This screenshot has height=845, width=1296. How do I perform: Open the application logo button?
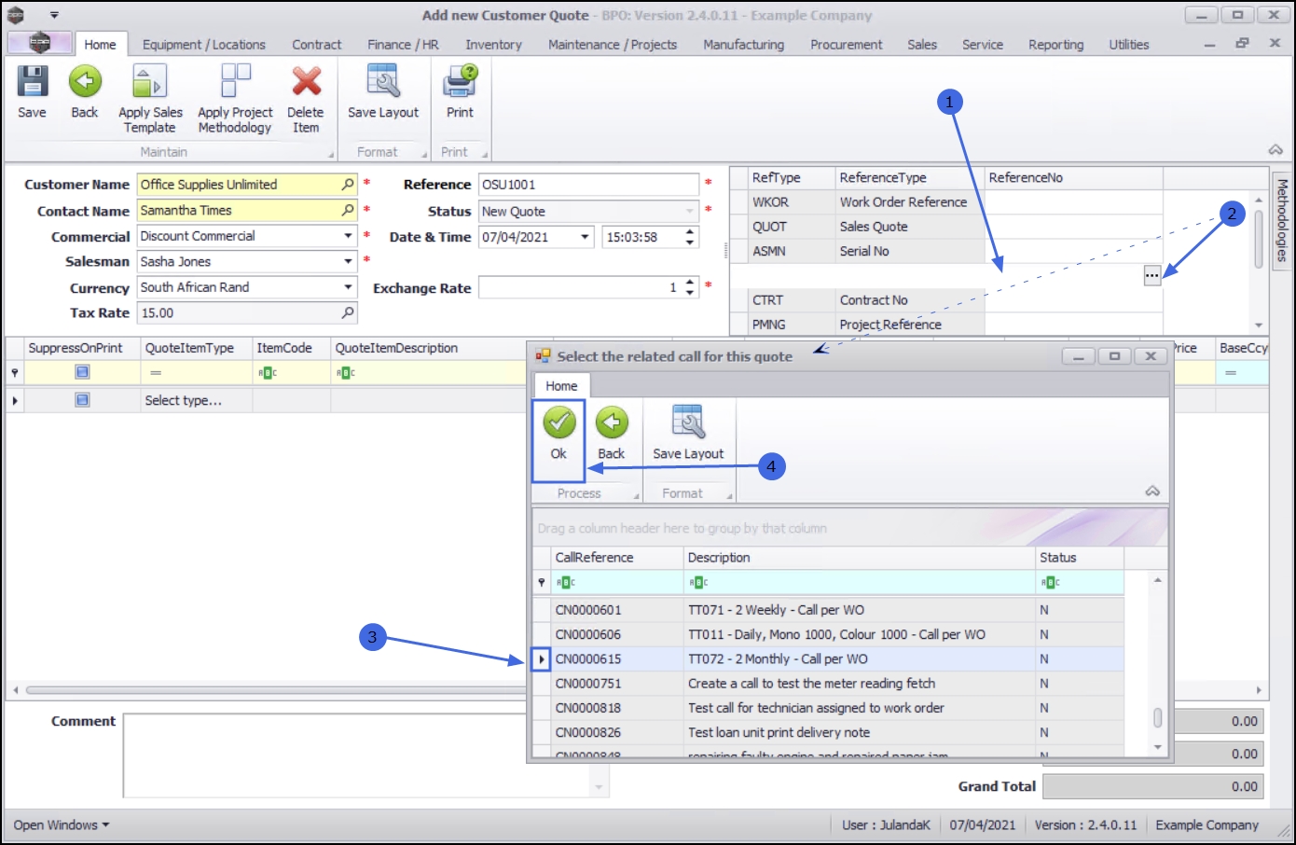pyautogui.click(x=39, y=43)
